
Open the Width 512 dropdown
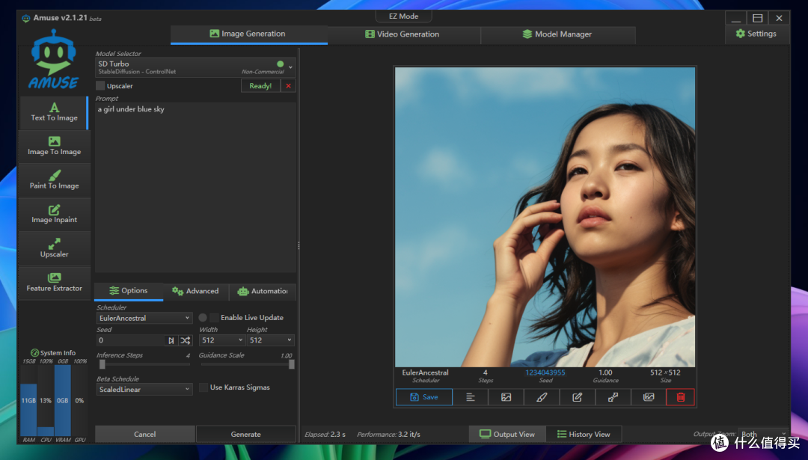point(221,340)
